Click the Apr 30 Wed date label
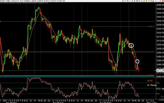Viewport: 164px width, 103px height. pyautogui.click(x=105, y=102)
